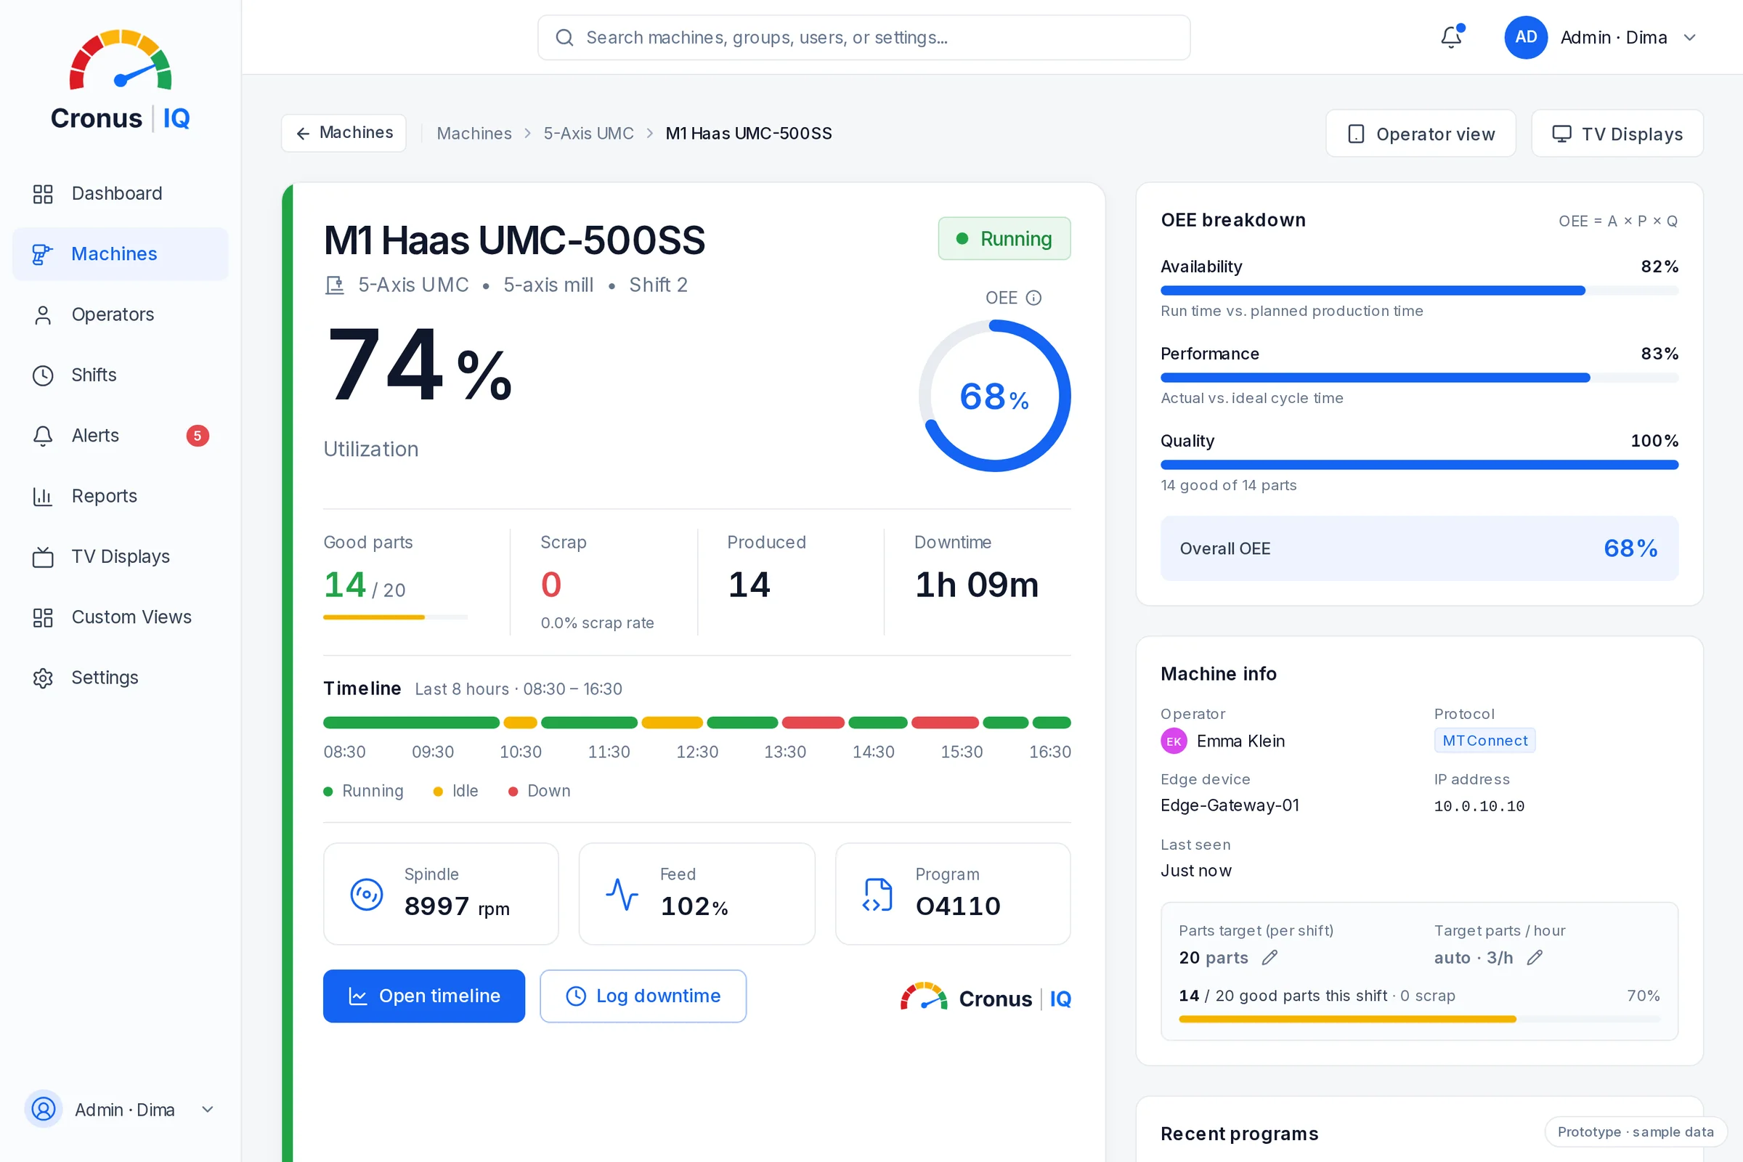Image resolution: width=1743 pixels, height=1162 pixels.
Task: Click the MTConnect protocol tag
Action: click(x=1484, y=740)
